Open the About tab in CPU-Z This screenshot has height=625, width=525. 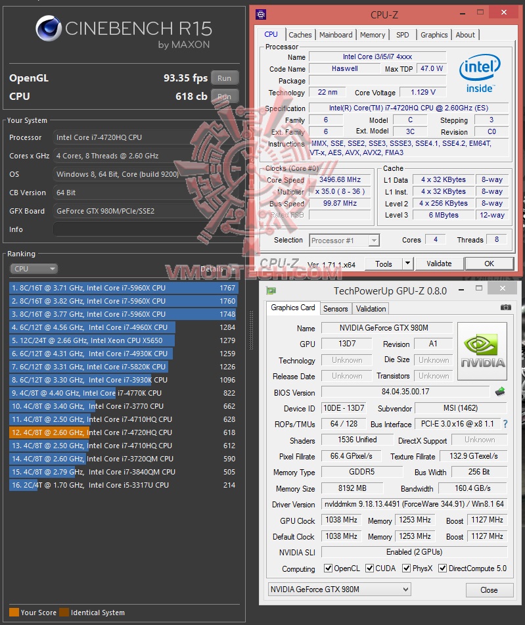click(465, 35)
